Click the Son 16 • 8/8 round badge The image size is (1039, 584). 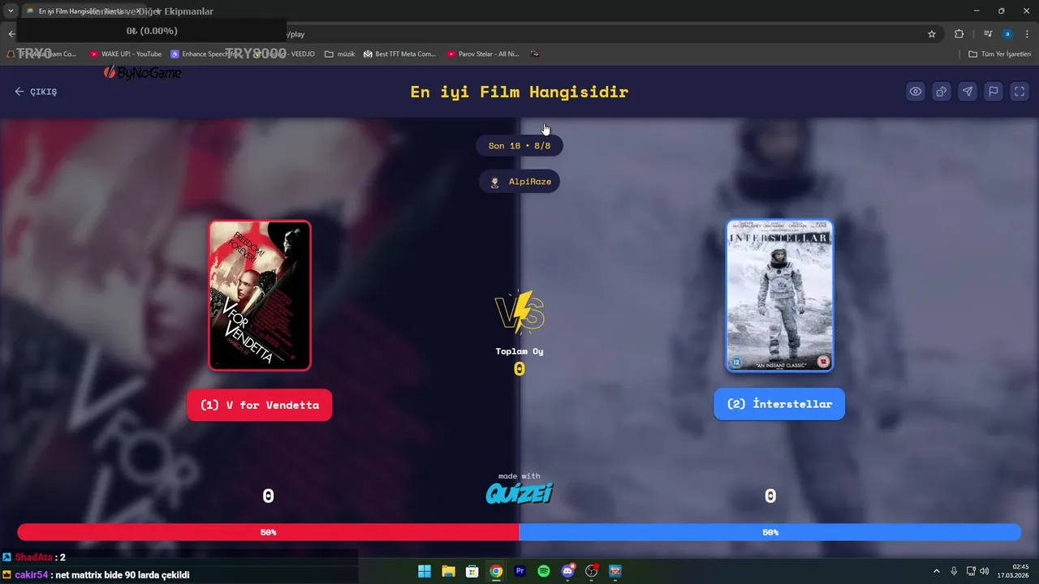click(x=519, y=146)
